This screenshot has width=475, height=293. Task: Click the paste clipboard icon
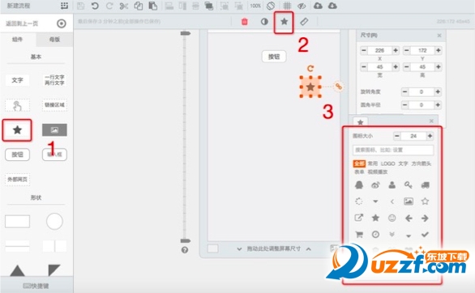[x=153, y=6]
